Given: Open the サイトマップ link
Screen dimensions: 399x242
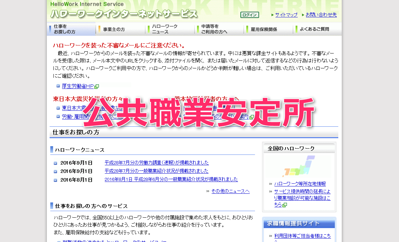Looking at the screenshot, I should [x=286, y=15].
